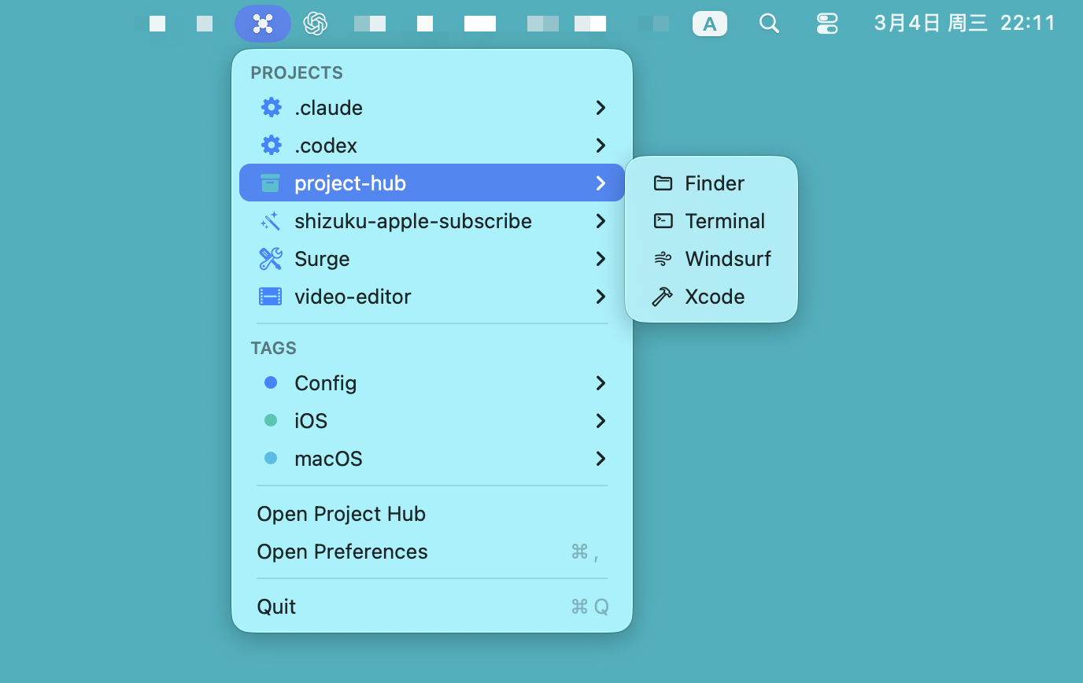Click the terminal prompt icon in submenu

[x=663, y=220]
